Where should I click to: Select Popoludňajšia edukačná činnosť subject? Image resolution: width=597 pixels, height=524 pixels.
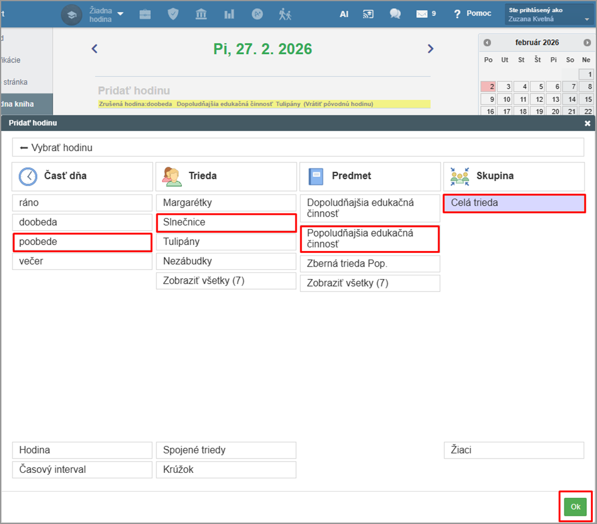[x=369, y=239]
